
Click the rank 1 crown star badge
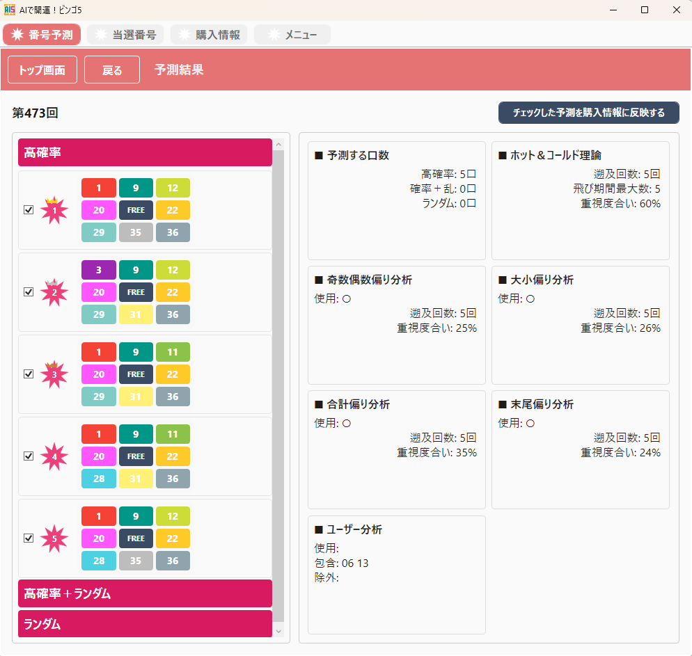(x=54, y=210)
